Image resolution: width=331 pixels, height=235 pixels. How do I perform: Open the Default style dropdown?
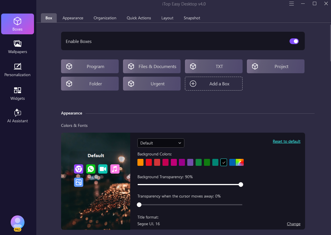pos(161,143)
